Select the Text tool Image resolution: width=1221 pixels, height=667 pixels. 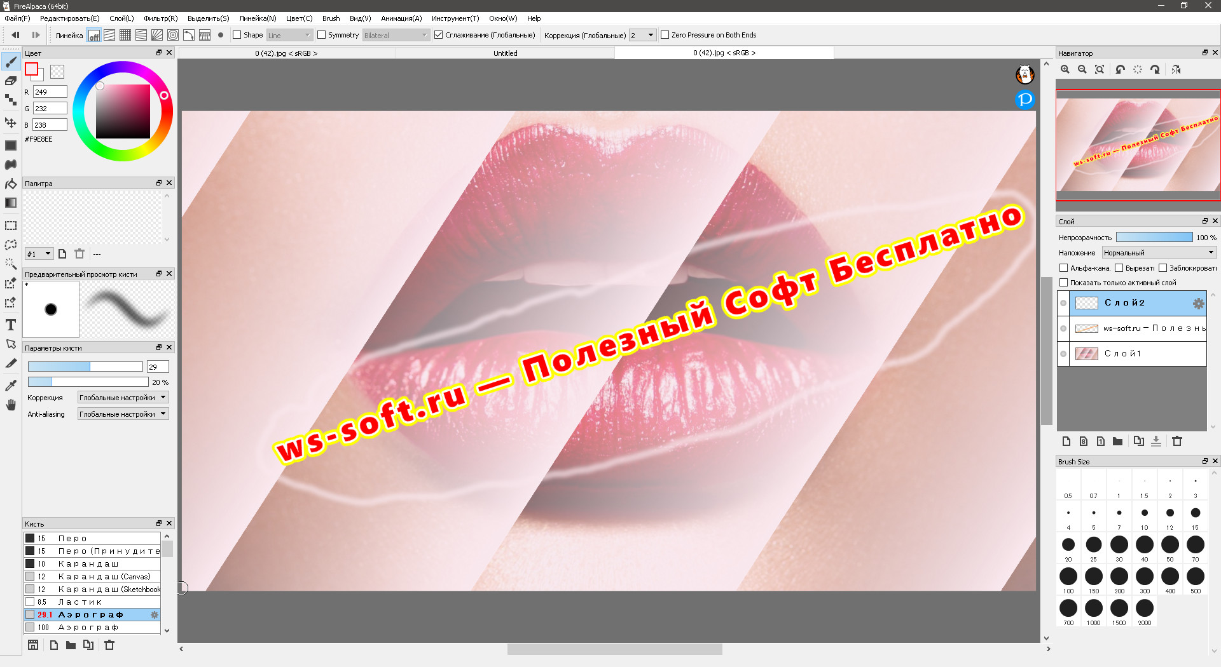tap(11, 325)
